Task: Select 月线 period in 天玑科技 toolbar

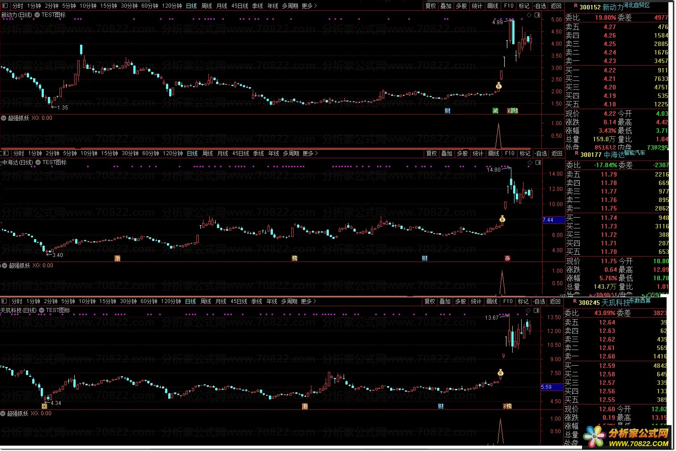Action: pyautogui.click(x=221, y=301)
